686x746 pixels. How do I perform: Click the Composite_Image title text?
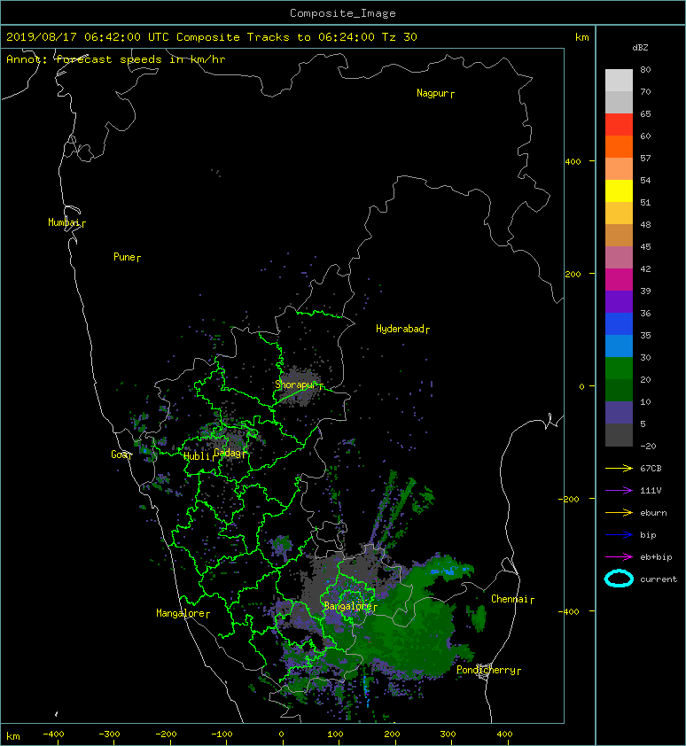pos(343,13)
